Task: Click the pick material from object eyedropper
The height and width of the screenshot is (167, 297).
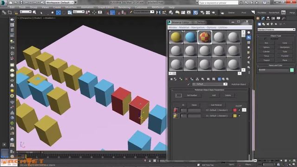Action: pos(188,84)
